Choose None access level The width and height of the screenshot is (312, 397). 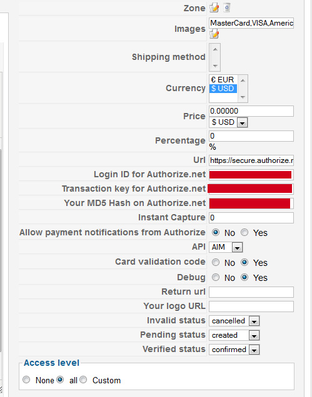click(26, 380)
